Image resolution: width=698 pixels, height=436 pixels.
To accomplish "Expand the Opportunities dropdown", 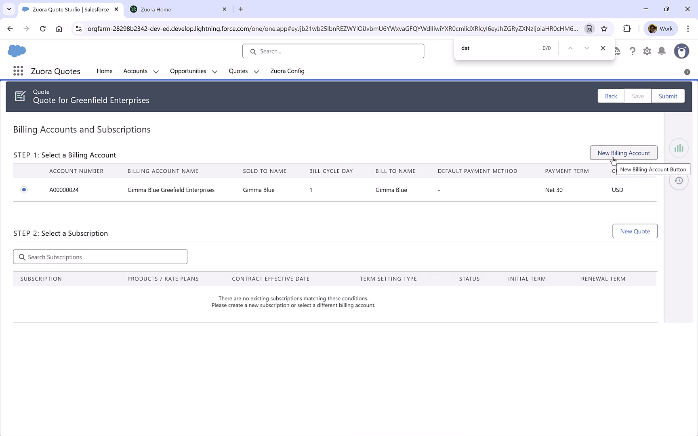I will pos(214,71).
